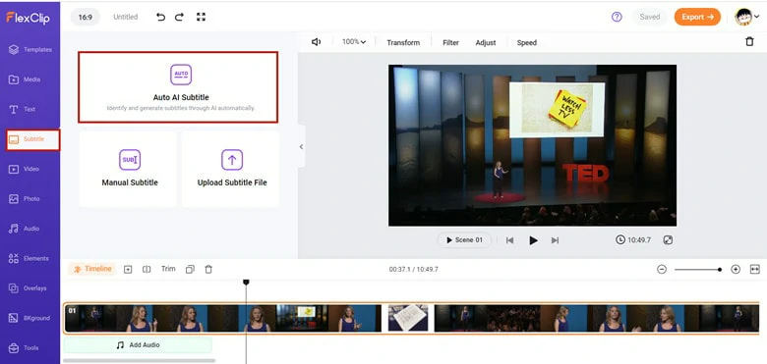This screenshot has width=767, height=364.
Task: Open the 100% zoom dropdown
Action: point(354,42)
